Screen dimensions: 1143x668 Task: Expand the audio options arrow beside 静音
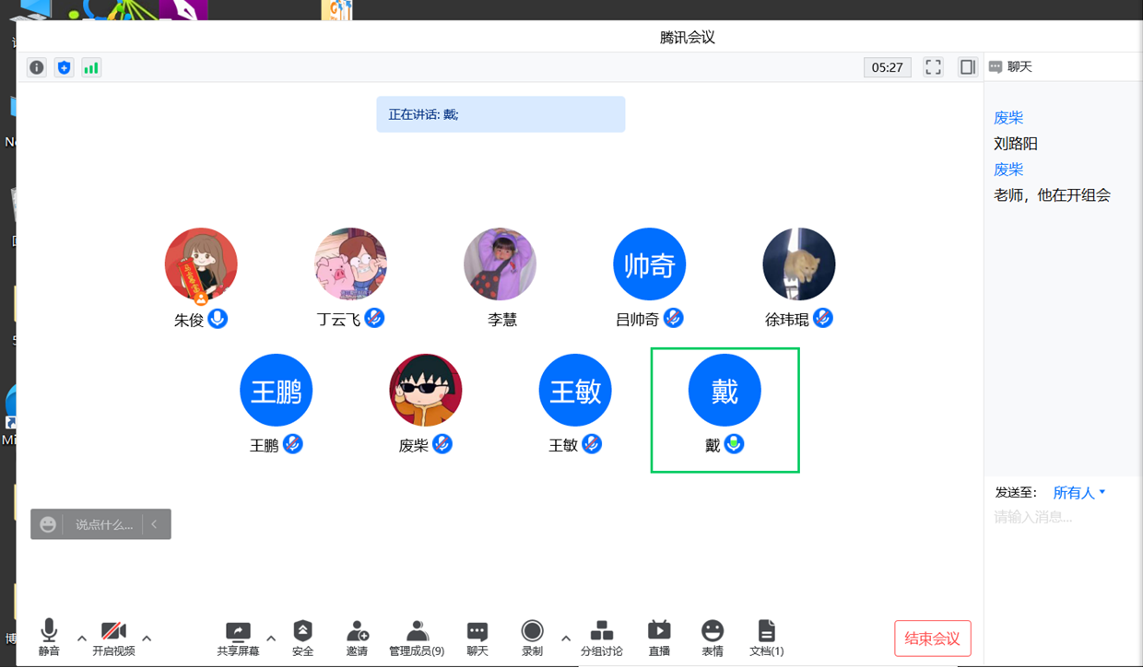tap(82, 638)
